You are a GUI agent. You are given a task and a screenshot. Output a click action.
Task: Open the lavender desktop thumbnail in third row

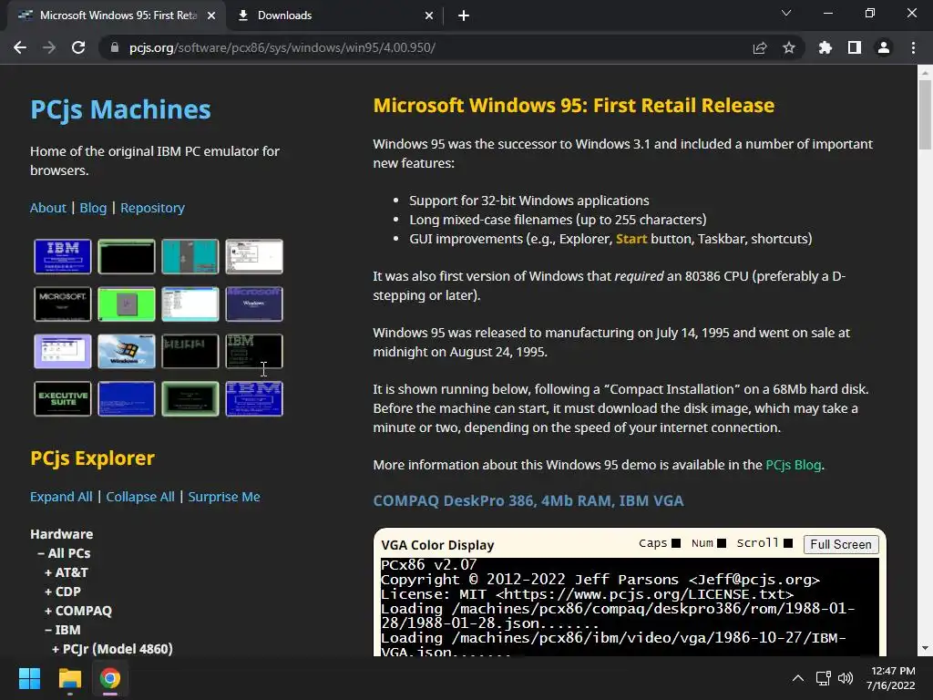[63, 351]
